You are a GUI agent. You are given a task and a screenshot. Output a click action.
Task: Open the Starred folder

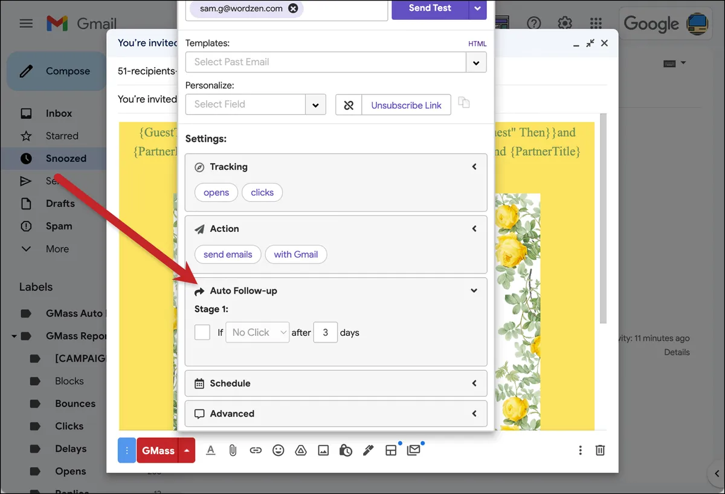point(62,136)
